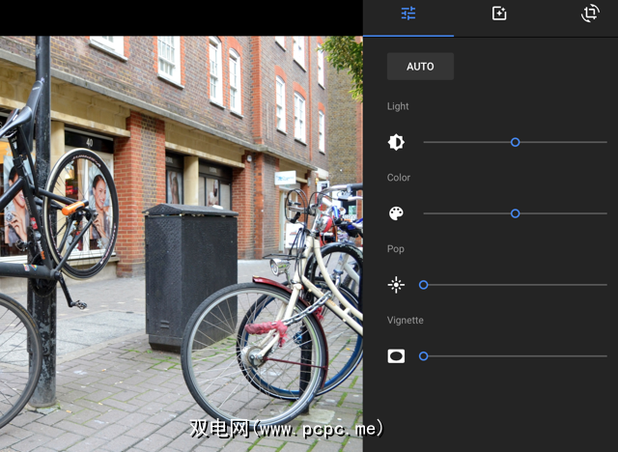
Task: Click the bicycle photo preview
Action: 182,241
